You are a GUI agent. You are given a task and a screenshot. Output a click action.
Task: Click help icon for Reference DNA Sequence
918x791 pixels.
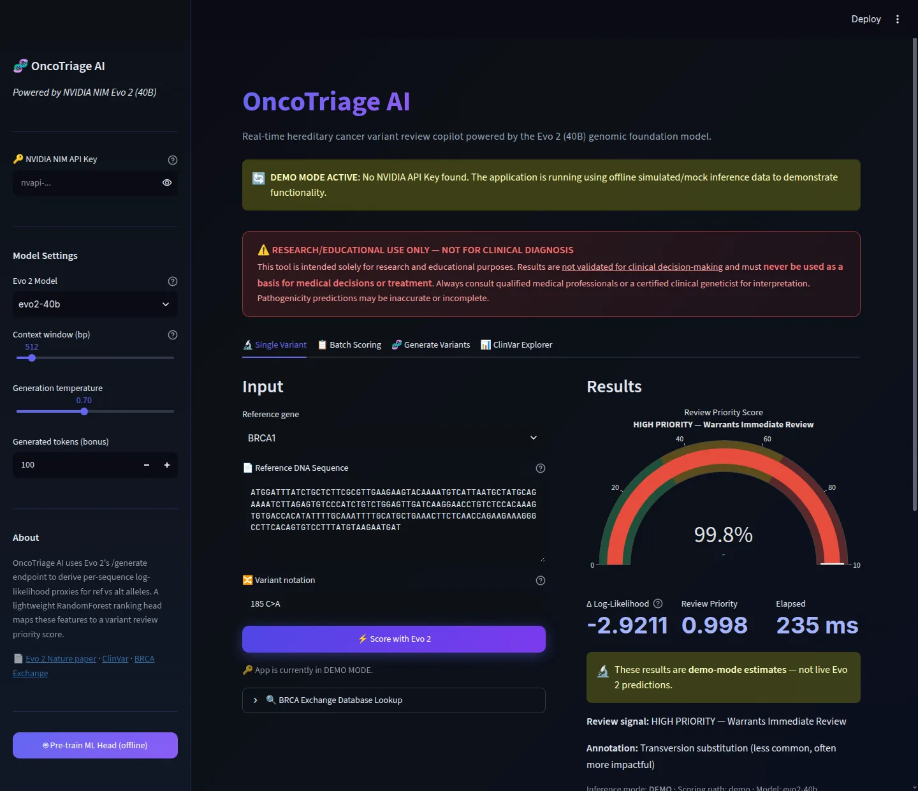[x=541, y=468]
